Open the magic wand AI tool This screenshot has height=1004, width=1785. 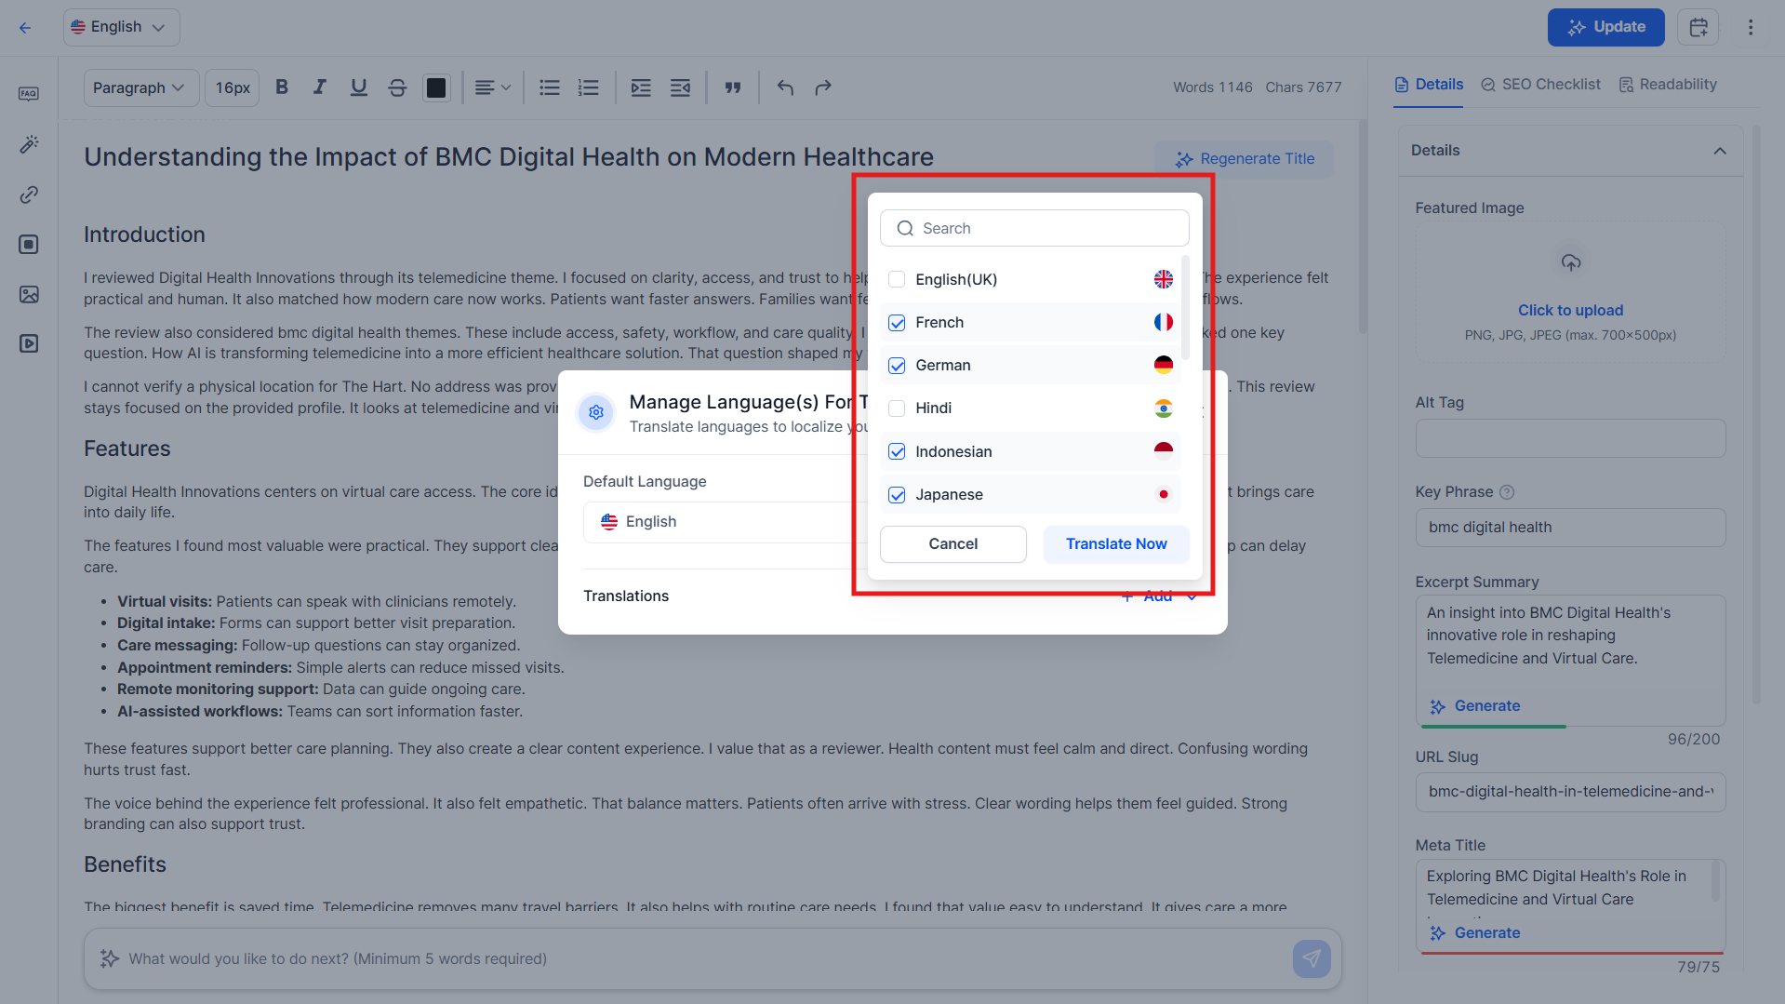(x=29, y=144)
